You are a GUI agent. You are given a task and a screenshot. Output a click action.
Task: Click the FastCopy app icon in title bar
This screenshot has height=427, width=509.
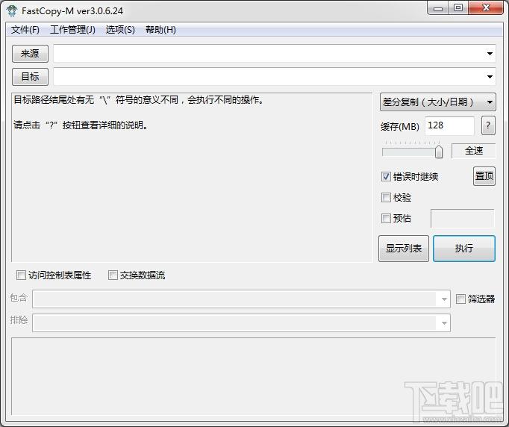(12, 10)
